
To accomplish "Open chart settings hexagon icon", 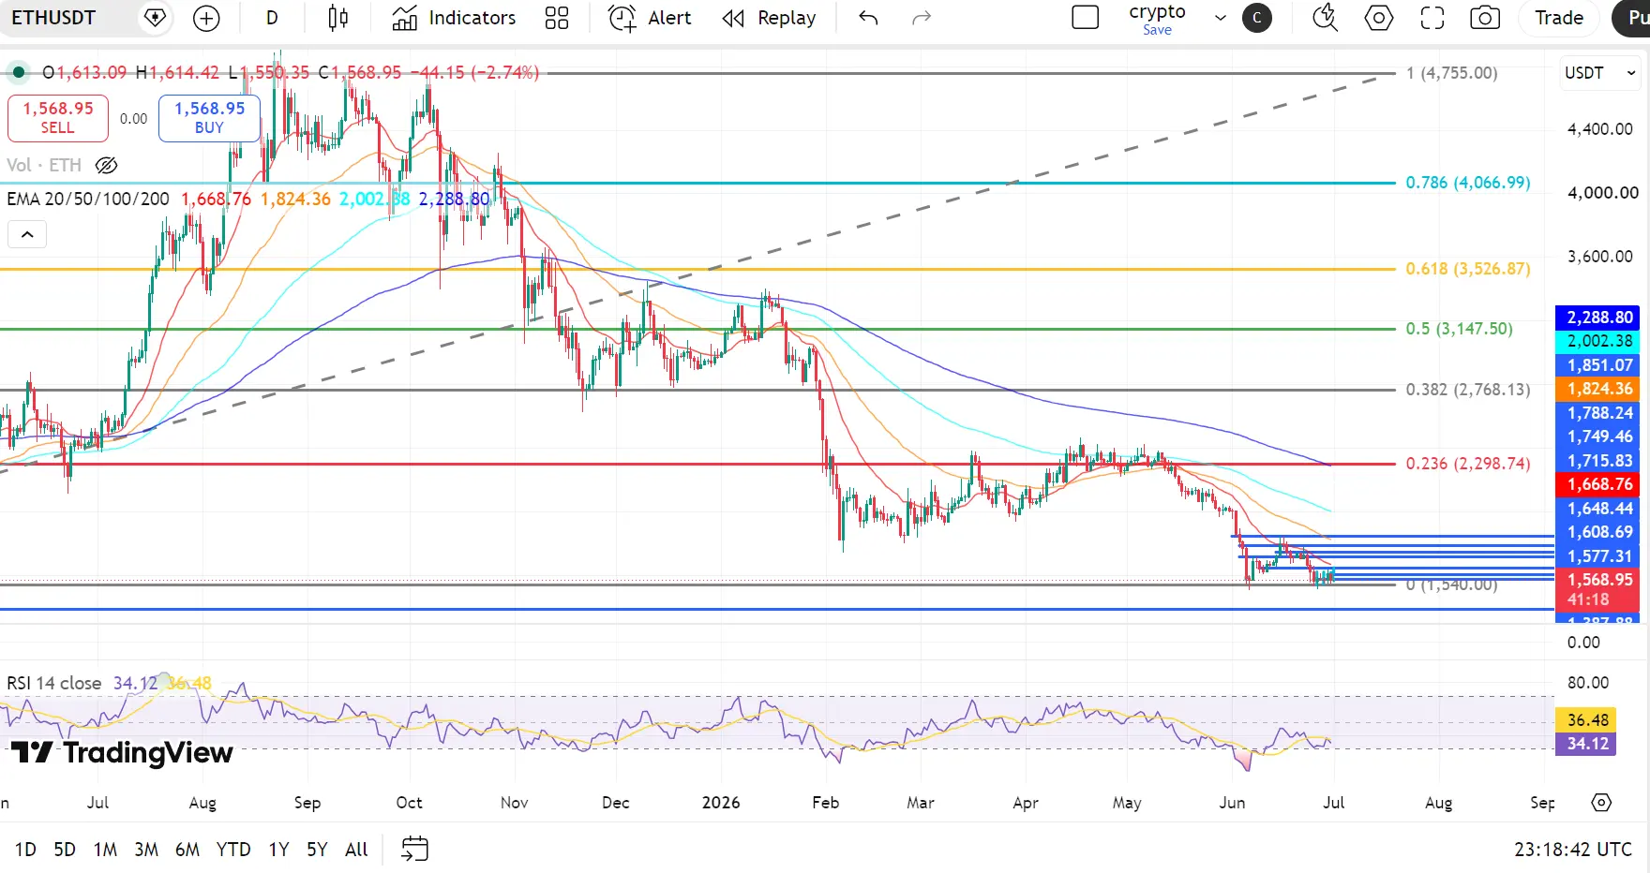I will pyautogui.click(x=1379, y=18).
